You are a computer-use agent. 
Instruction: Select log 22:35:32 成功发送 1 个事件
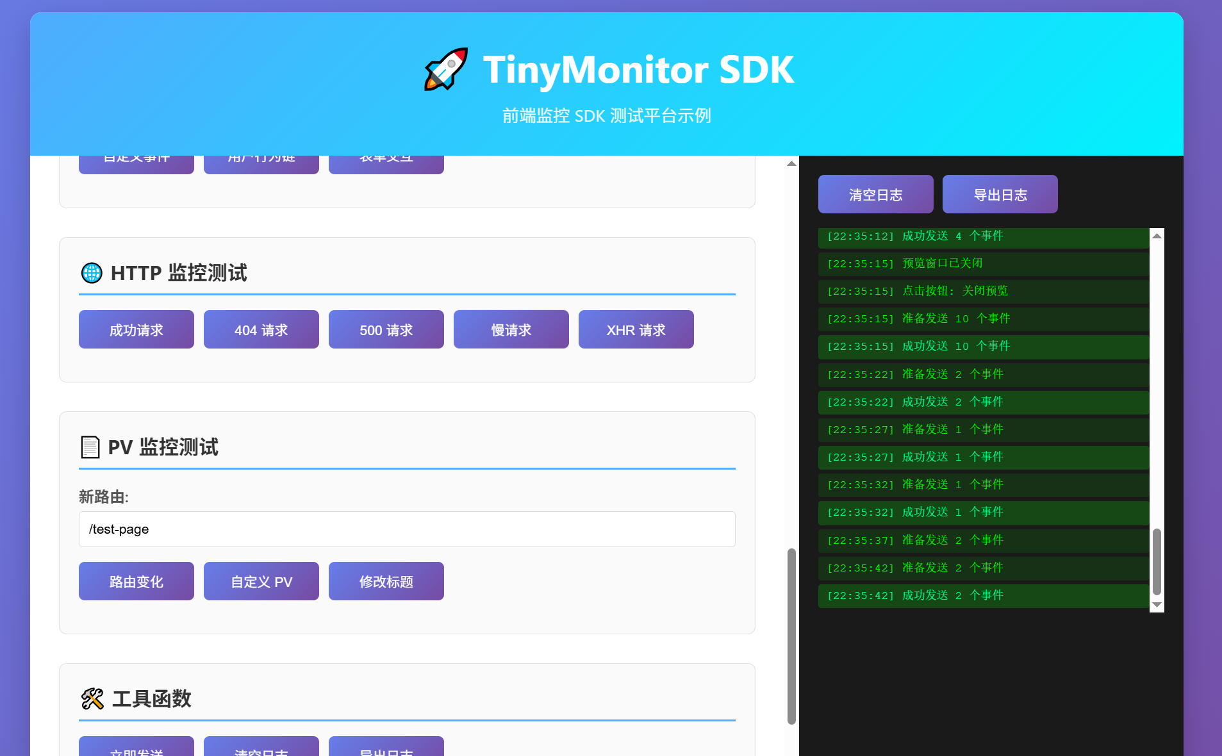click(984, 512)
